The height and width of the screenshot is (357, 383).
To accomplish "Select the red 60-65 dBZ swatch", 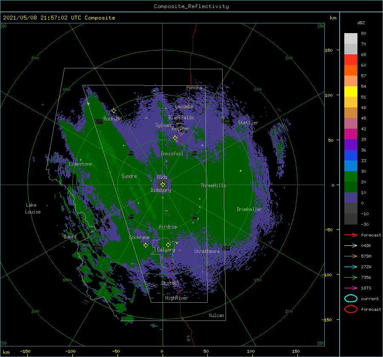I will [351, 60].
